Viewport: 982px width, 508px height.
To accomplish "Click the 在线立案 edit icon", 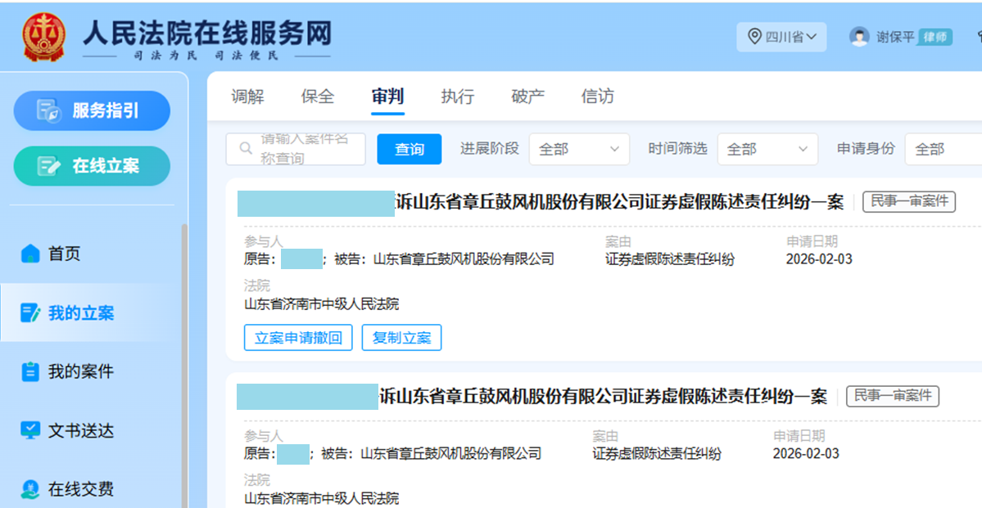I will 49,166.
